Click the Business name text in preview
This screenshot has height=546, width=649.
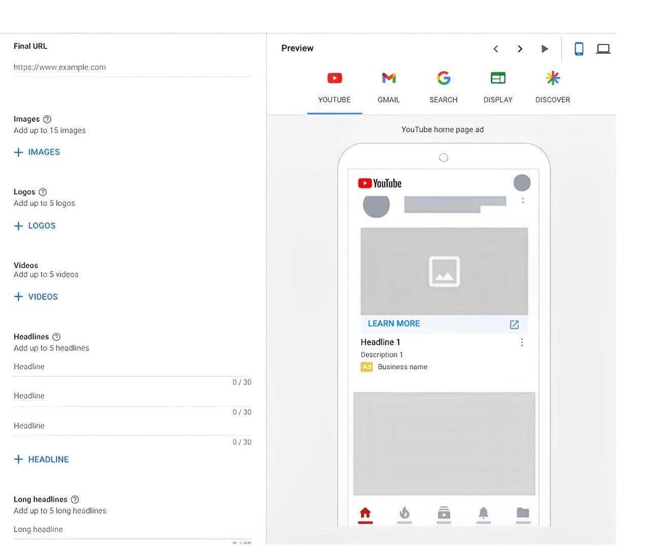403,367
